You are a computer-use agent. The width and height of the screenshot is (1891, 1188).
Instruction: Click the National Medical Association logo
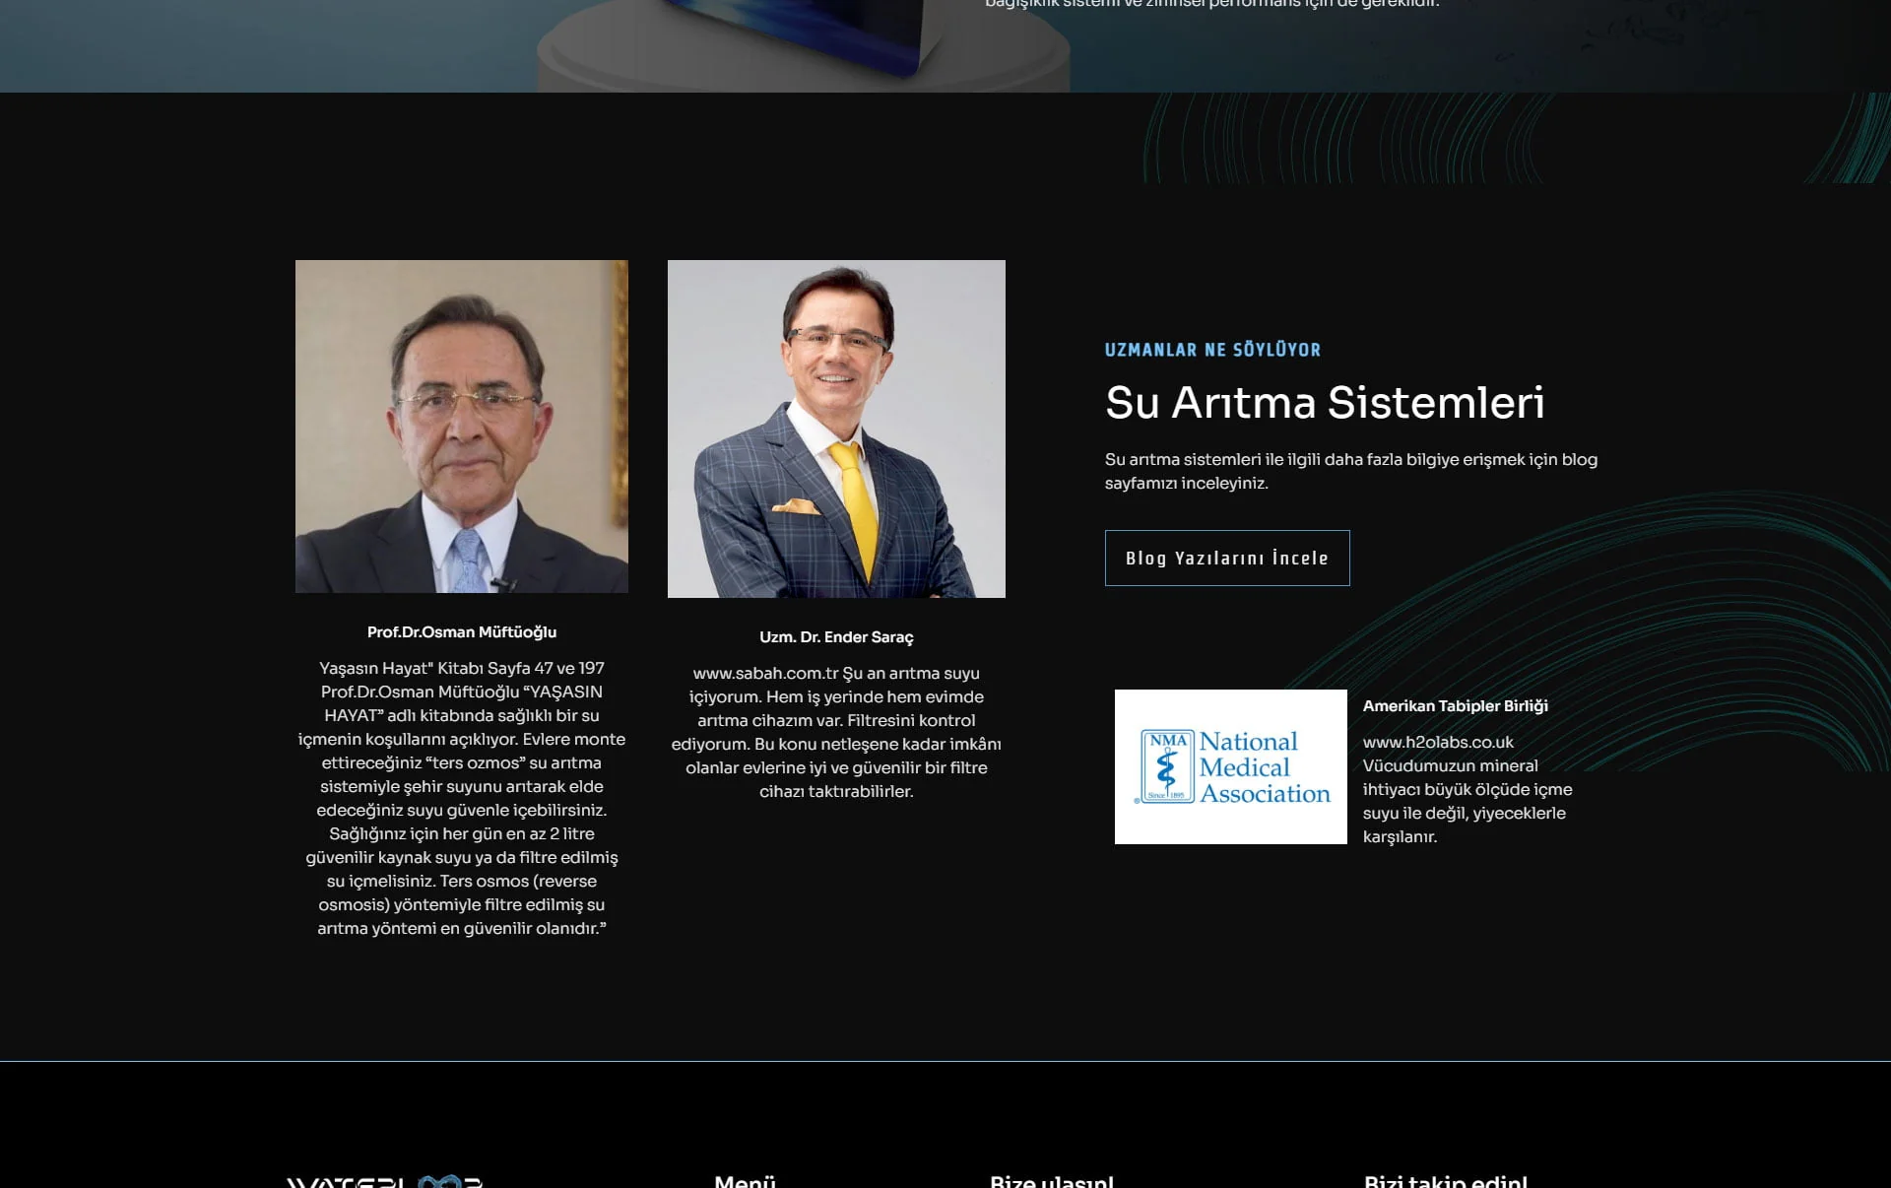1230,766
